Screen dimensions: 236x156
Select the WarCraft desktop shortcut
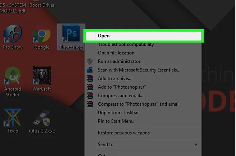coord(42,79)
